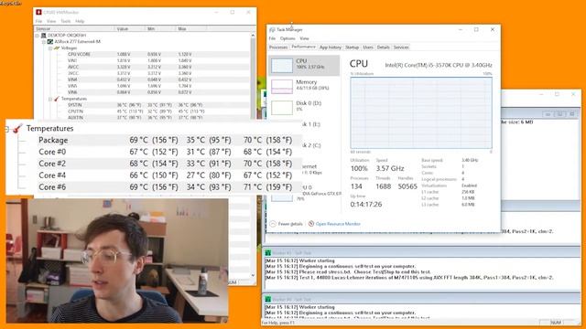Screen dimensions: 586x329
Task: Click the 100% utilization value
Action: (x=359, y=168)
